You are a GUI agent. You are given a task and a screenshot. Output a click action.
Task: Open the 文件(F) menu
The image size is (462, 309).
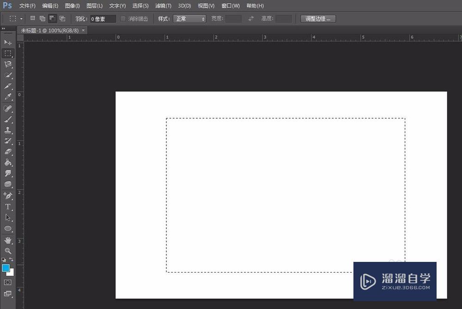click(27, 6)
